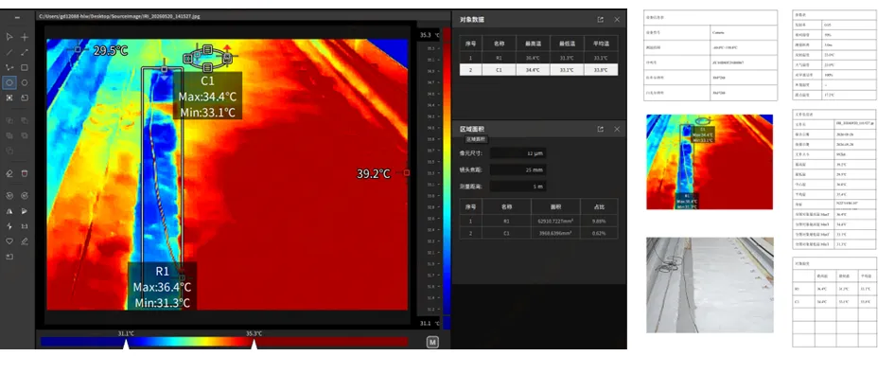The width and height of the screenshot is (895, 374).
Task: Click the 最低温 column header
Action: click(566, 44)
